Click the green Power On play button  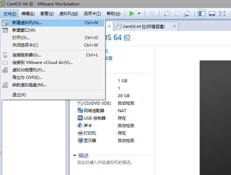pyautogui.click(x=132, y=14)
